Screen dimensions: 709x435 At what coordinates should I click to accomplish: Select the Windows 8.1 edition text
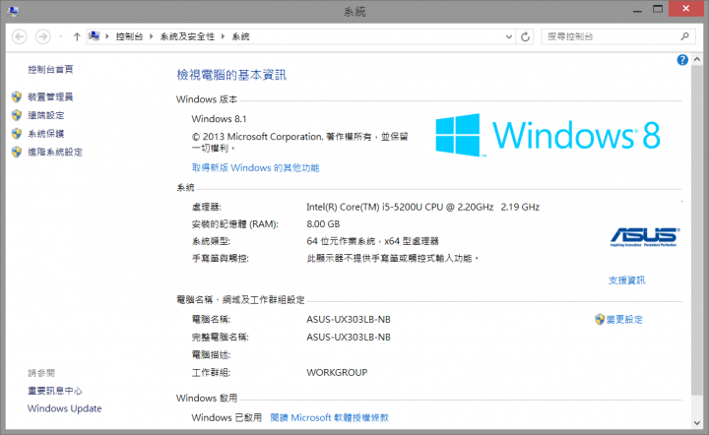pos(219,119)
